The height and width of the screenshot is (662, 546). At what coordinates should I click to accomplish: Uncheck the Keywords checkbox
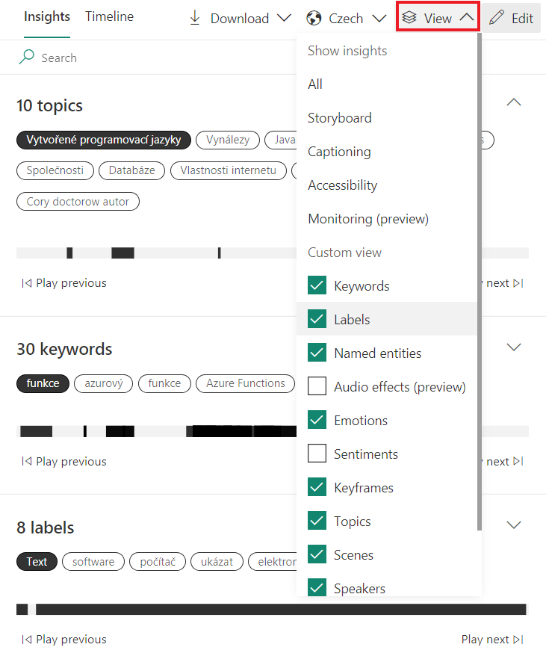317,286
